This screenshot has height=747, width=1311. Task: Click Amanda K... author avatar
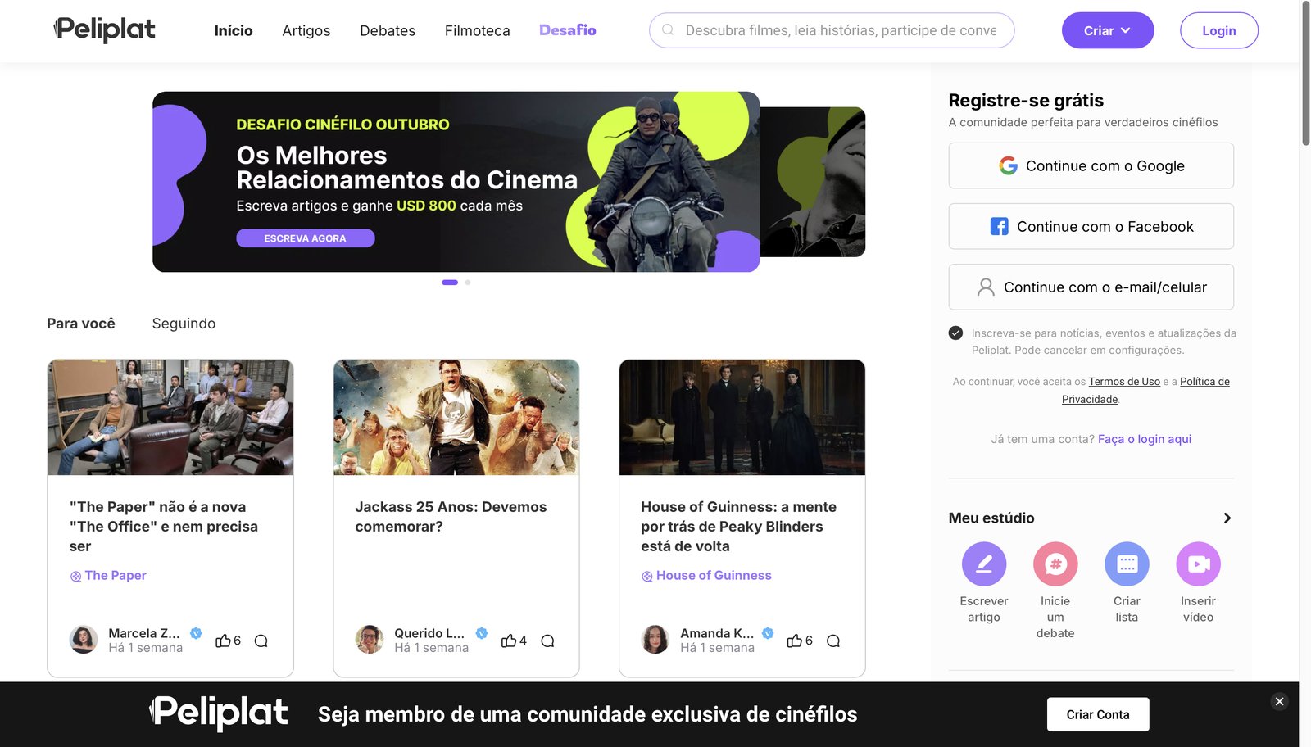[x=655, y=640]
